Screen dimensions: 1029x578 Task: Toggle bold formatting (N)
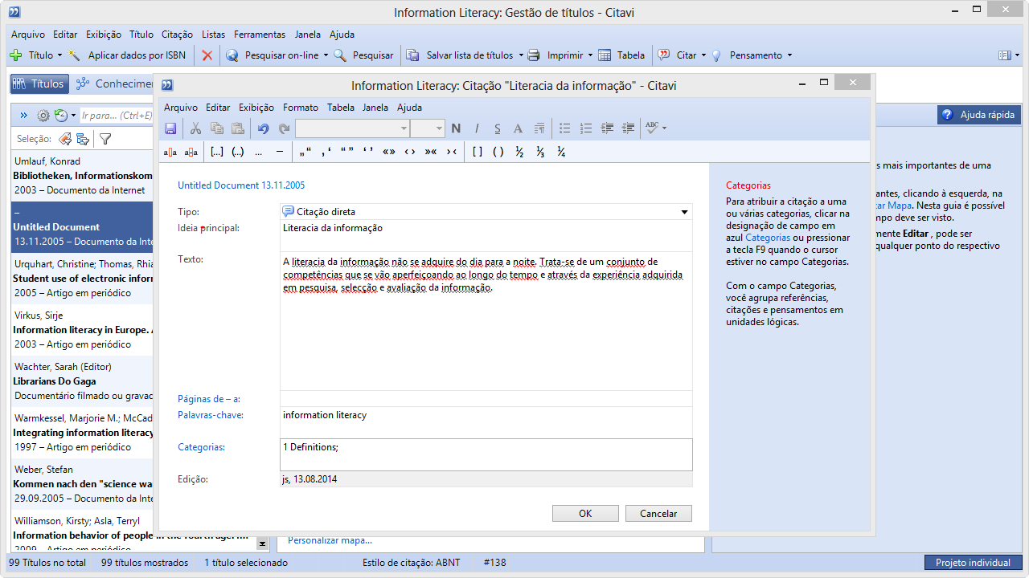point(456,128)
